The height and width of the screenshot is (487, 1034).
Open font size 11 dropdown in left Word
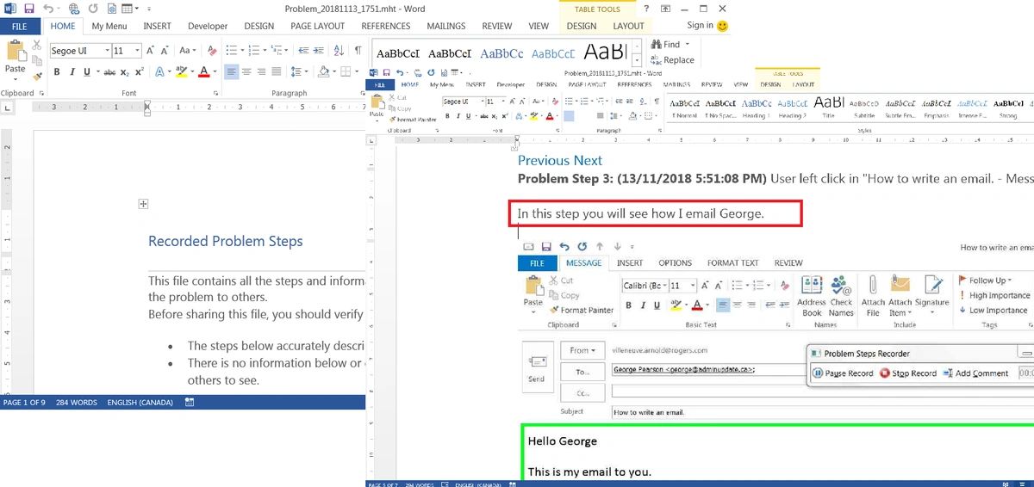[138, 51]
